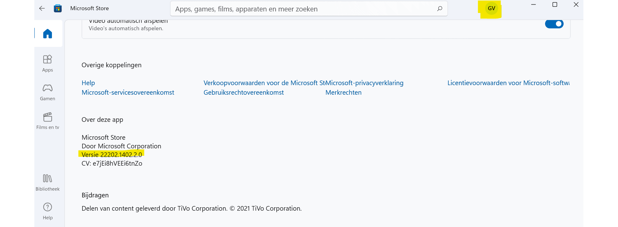This screenshot has width=618, height=227.
Task: Open Microsoft-servicesovereenkomst link
Action: pyautogui.click(x=128, y=93)
